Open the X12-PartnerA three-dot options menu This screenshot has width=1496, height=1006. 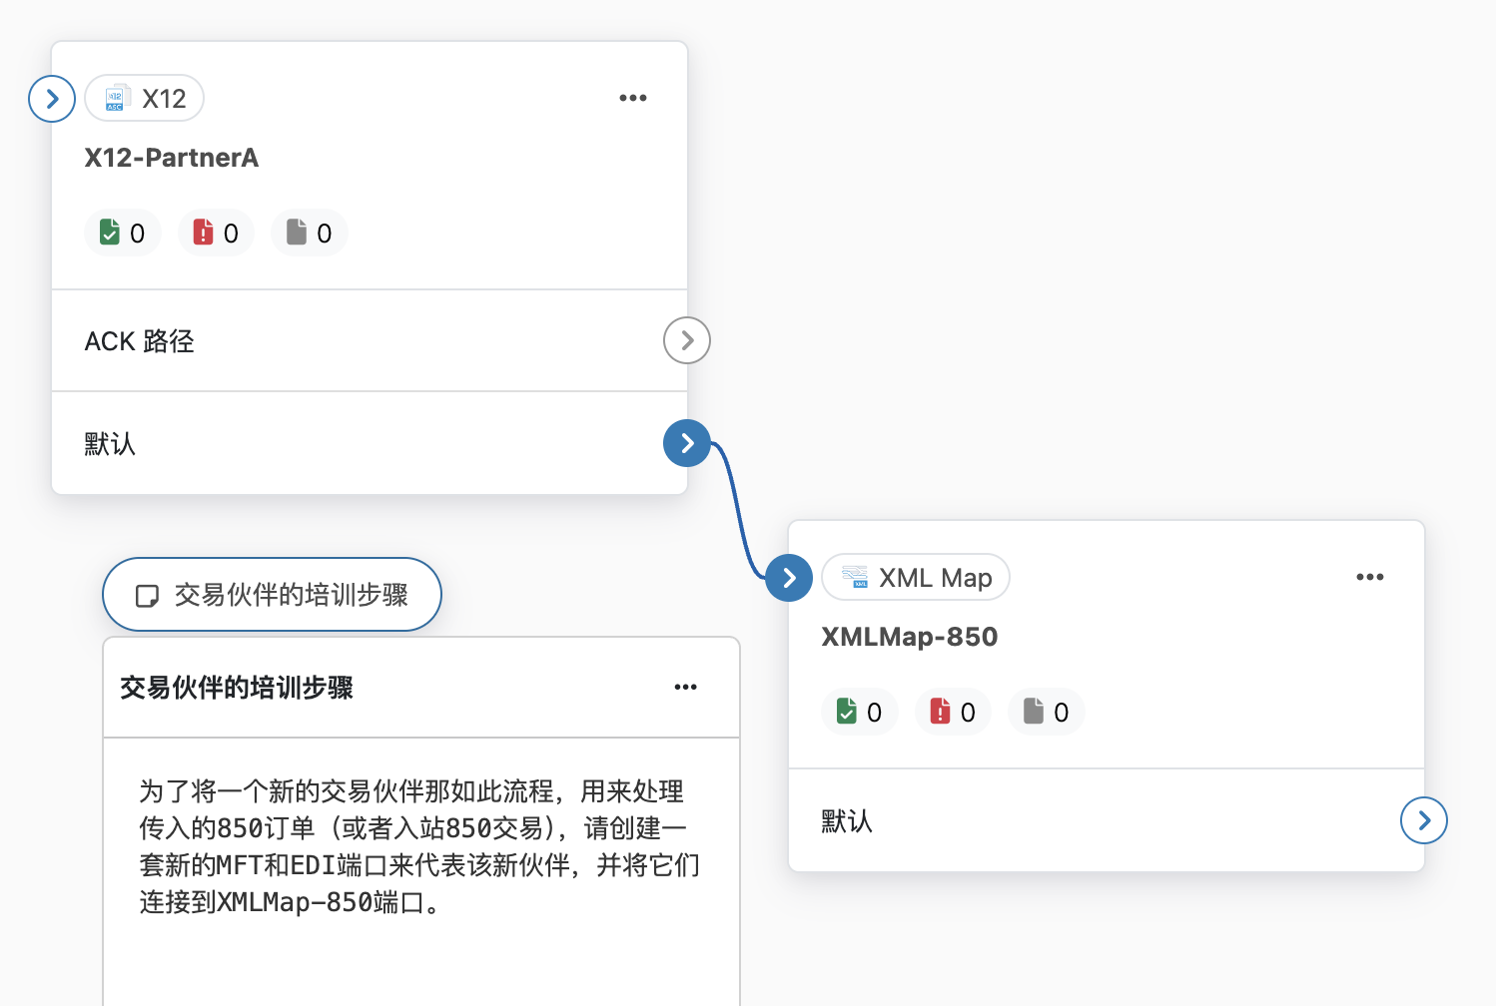[x=632, y=98]
